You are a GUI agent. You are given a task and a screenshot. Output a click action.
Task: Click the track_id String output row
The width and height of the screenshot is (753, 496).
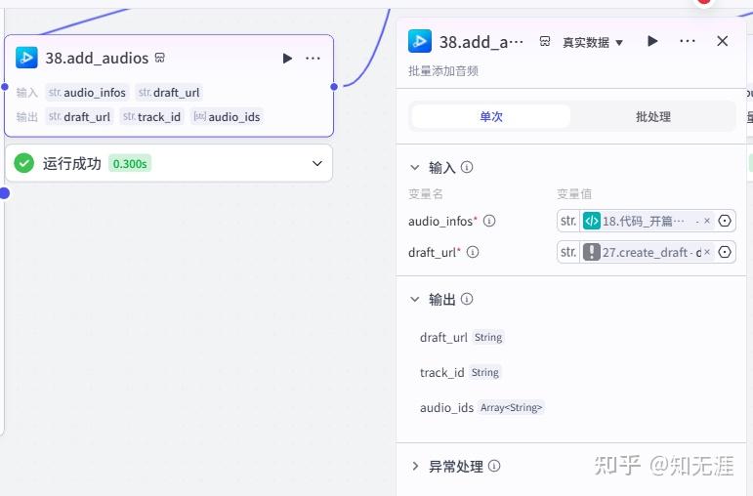point(460,372)
